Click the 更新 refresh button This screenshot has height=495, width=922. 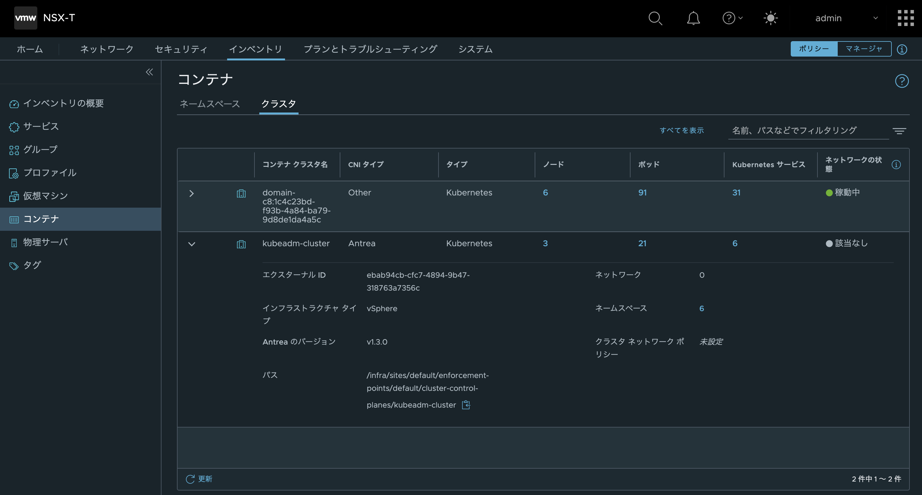click(199, 479)
